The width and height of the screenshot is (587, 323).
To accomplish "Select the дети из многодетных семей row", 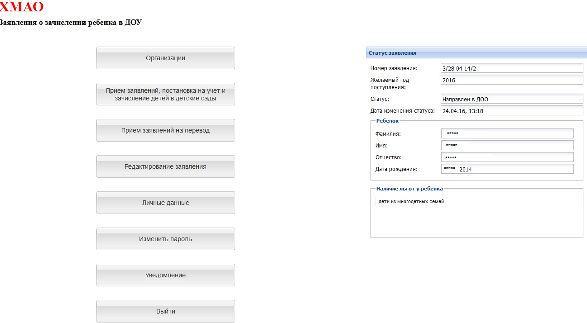I will click(x=476, y=201).
